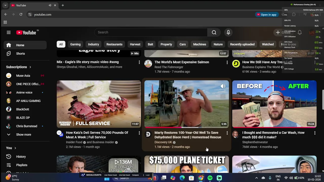Open Spotify from the taskbar

210,178
